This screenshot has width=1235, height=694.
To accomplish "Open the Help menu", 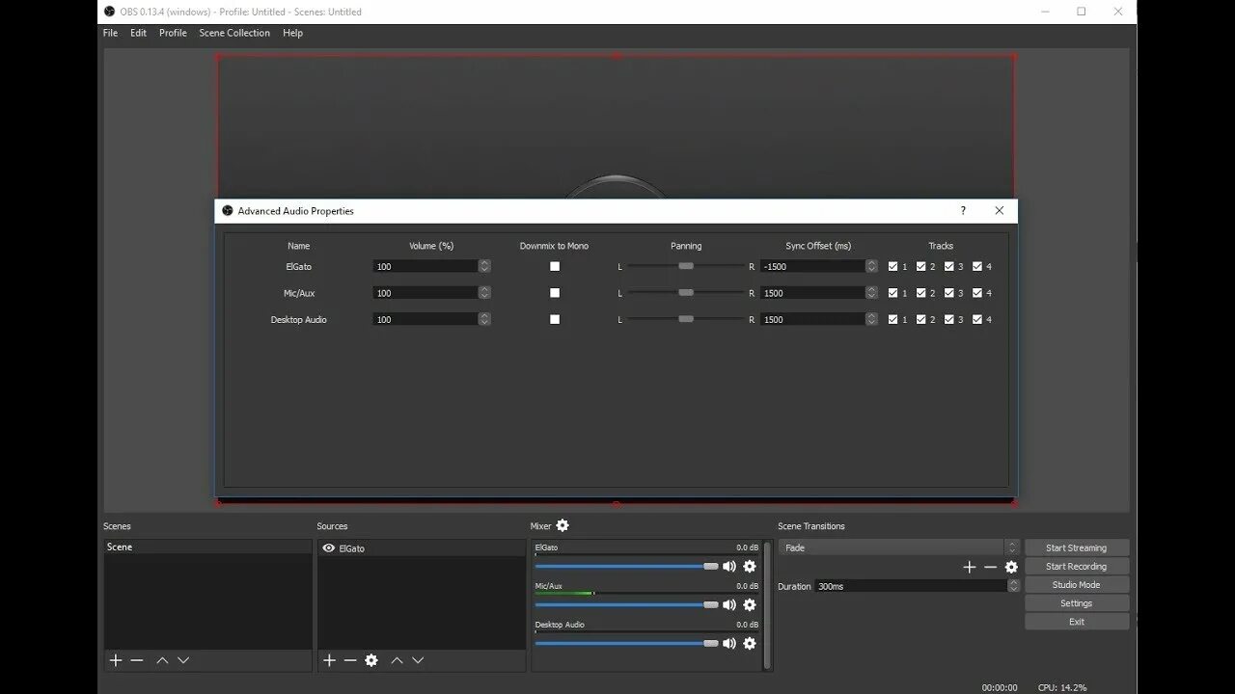I will [x=292, y=33].
